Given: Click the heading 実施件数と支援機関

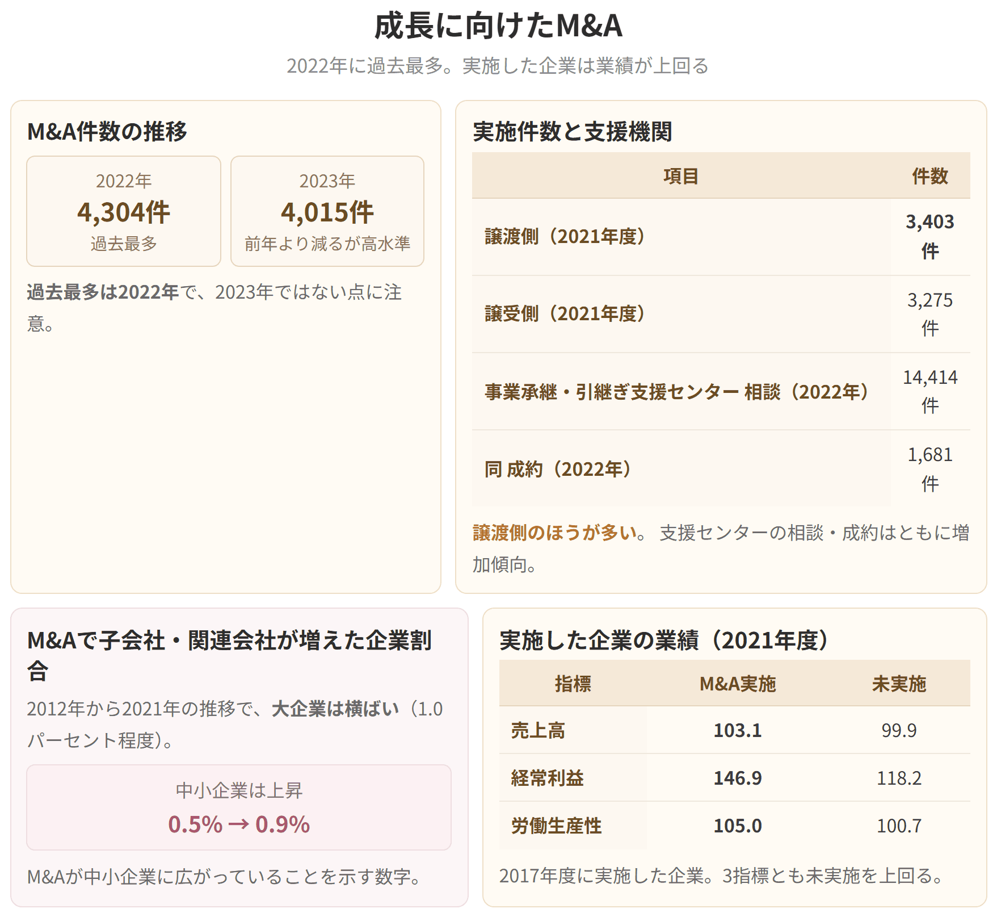Looking at the screenshot, I should click(572, 131).
